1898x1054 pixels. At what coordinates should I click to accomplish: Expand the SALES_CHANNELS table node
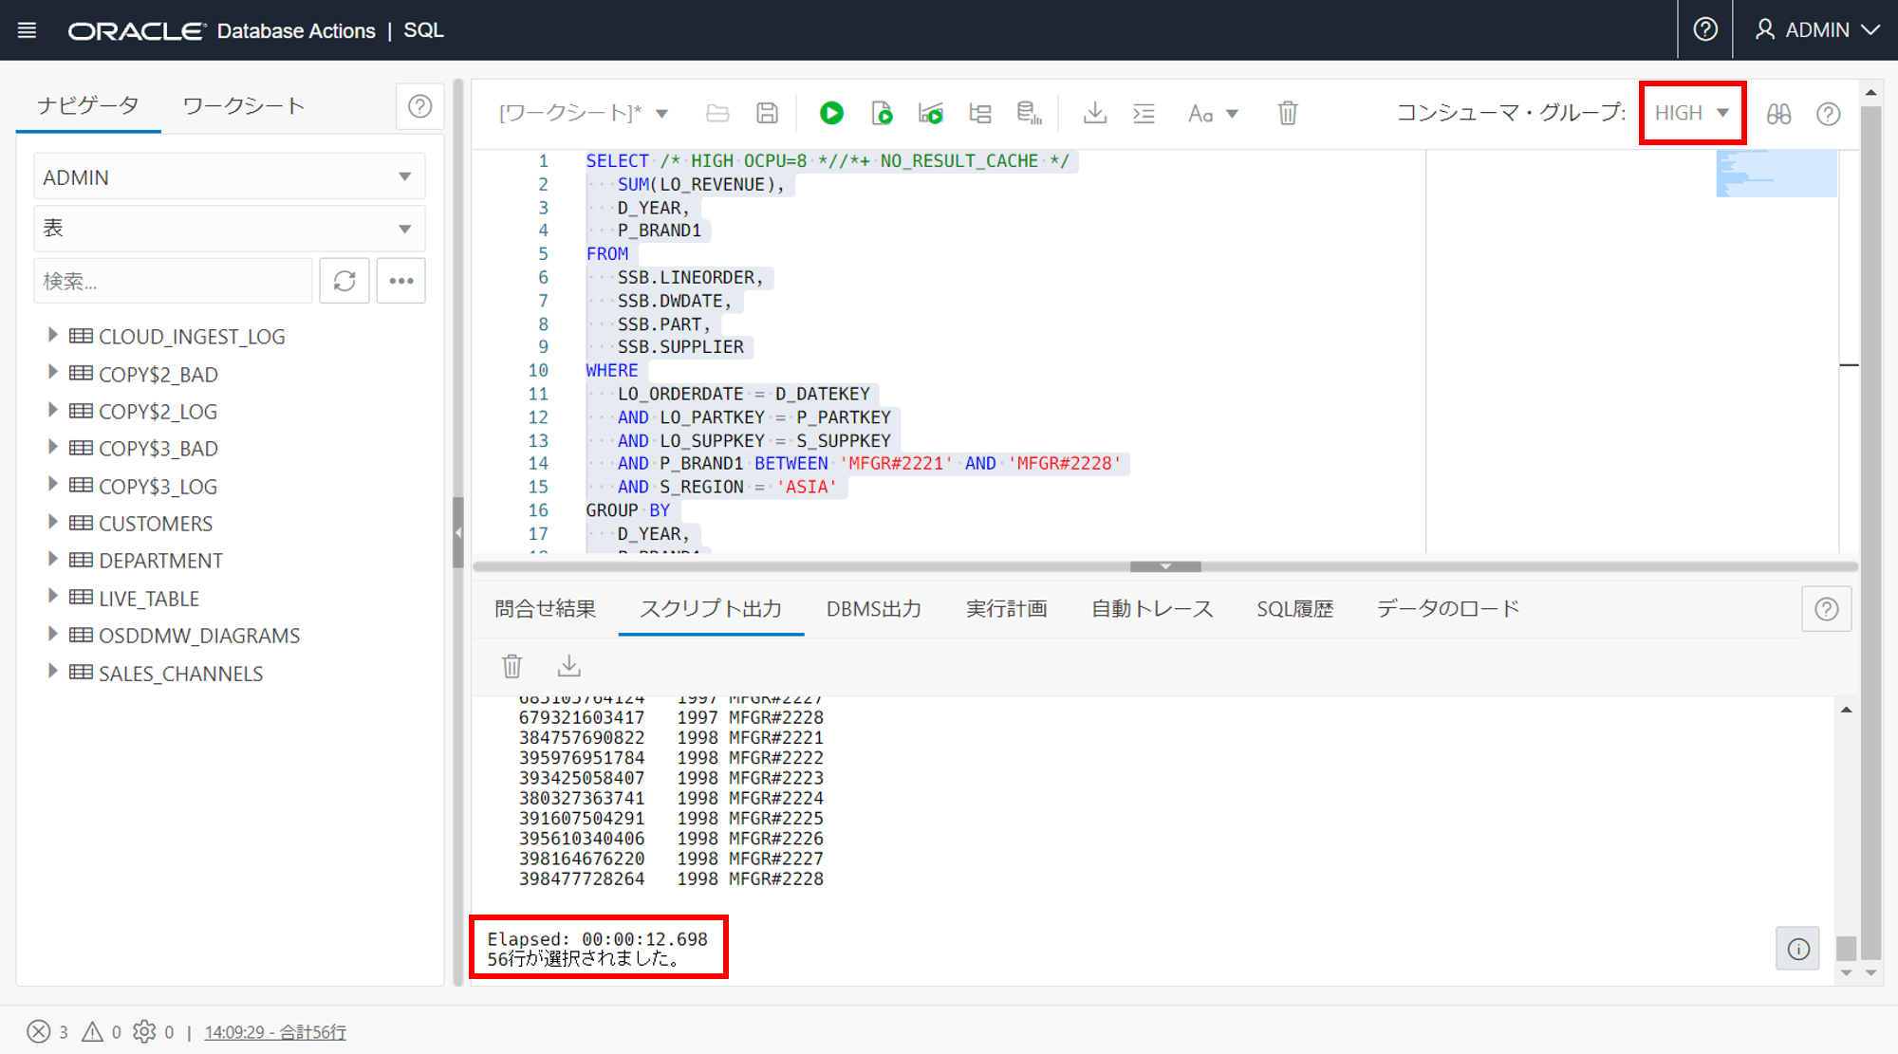tap(53, 672)
